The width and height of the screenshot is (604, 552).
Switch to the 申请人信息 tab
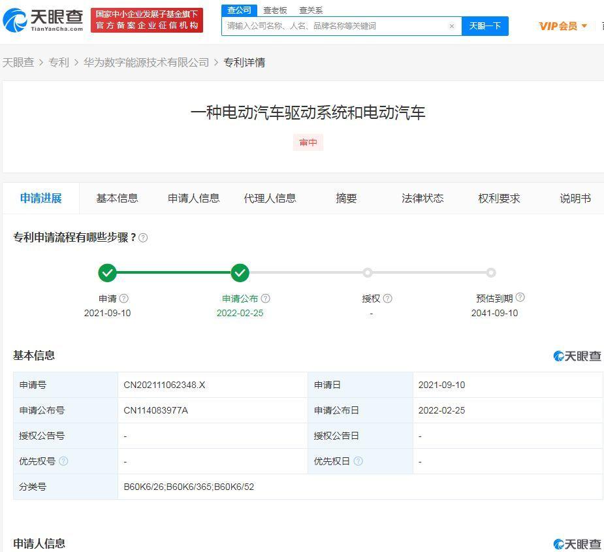[193, 198]
